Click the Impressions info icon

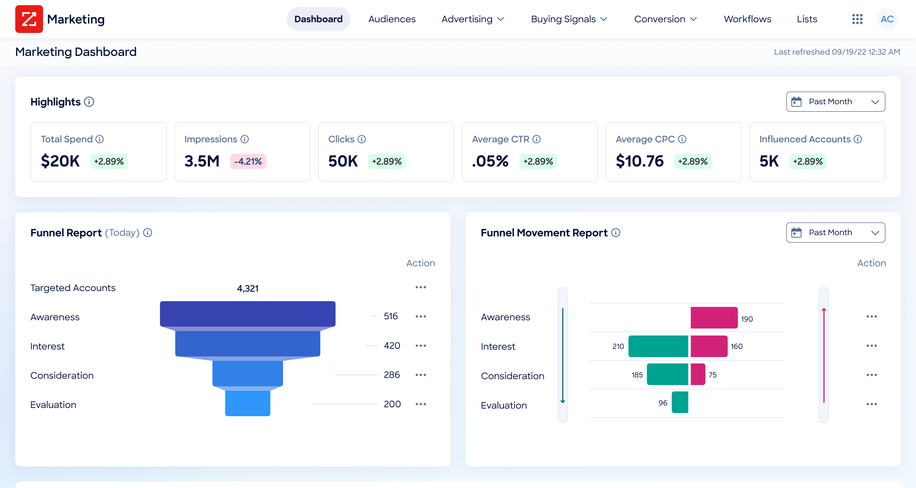tap(244, 139)
